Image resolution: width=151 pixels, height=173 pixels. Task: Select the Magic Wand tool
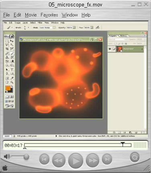(12, 45)
